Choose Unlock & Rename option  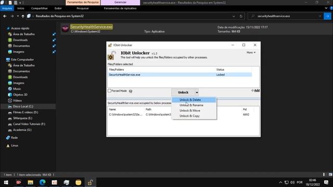pos(194,105)
